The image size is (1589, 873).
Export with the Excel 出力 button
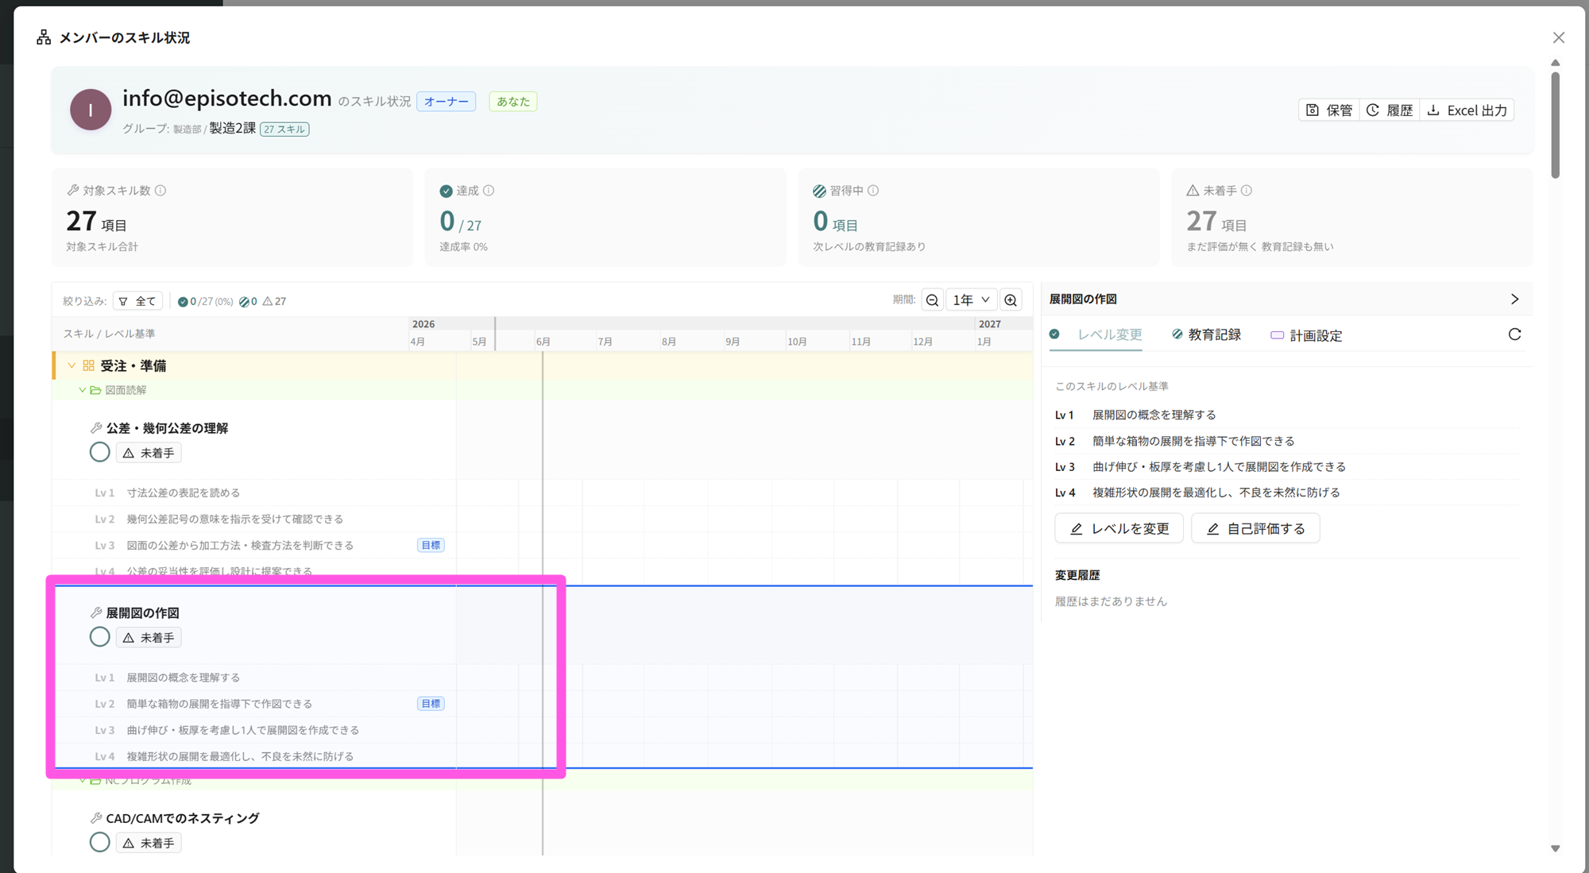[1467, 110]
